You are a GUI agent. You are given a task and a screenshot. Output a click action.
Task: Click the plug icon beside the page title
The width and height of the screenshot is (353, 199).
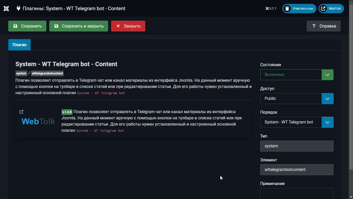18,8
